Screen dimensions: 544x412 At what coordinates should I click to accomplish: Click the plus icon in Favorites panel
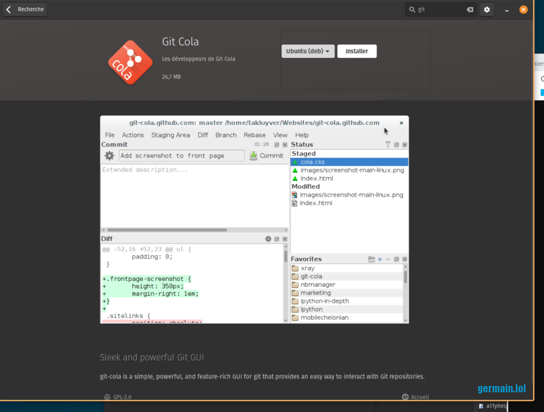coord(380,259)
